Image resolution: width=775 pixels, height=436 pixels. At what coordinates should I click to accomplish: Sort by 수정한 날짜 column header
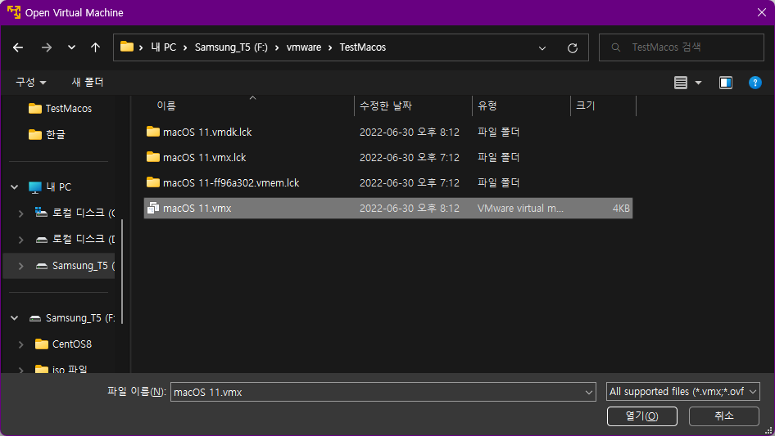[x=386, y=106]
